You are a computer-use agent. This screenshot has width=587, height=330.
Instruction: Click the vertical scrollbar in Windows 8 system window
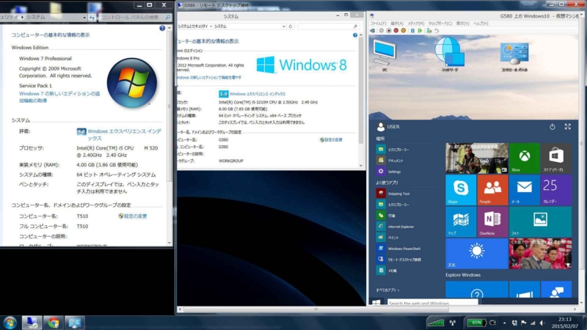tap(361, 89)
